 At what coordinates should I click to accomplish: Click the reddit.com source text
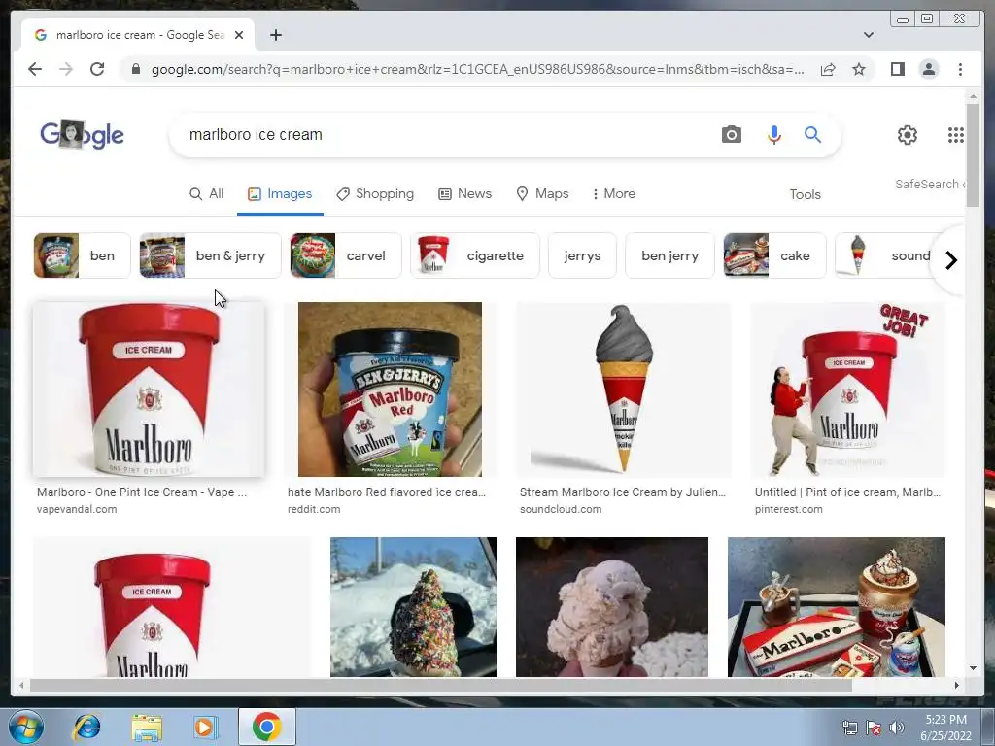314,509
